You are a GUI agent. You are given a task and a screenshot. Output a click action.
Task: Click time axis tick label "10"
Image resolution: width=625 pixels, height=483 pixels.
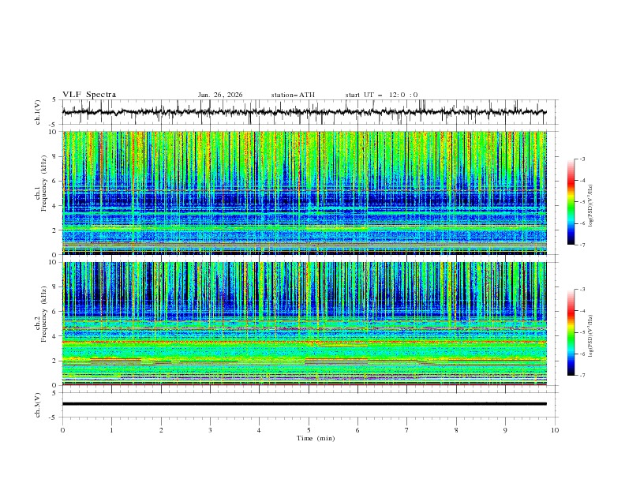pos(555,430)
